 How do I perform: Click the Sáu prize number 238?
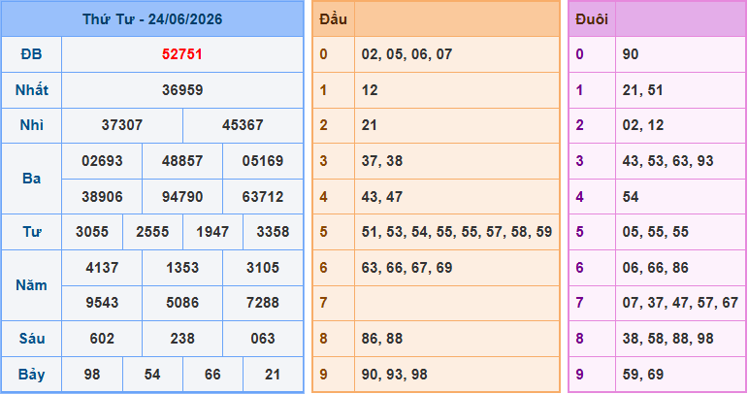pos(182,339)
